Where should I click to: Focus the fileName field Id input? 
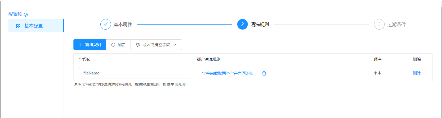[135, 73]
